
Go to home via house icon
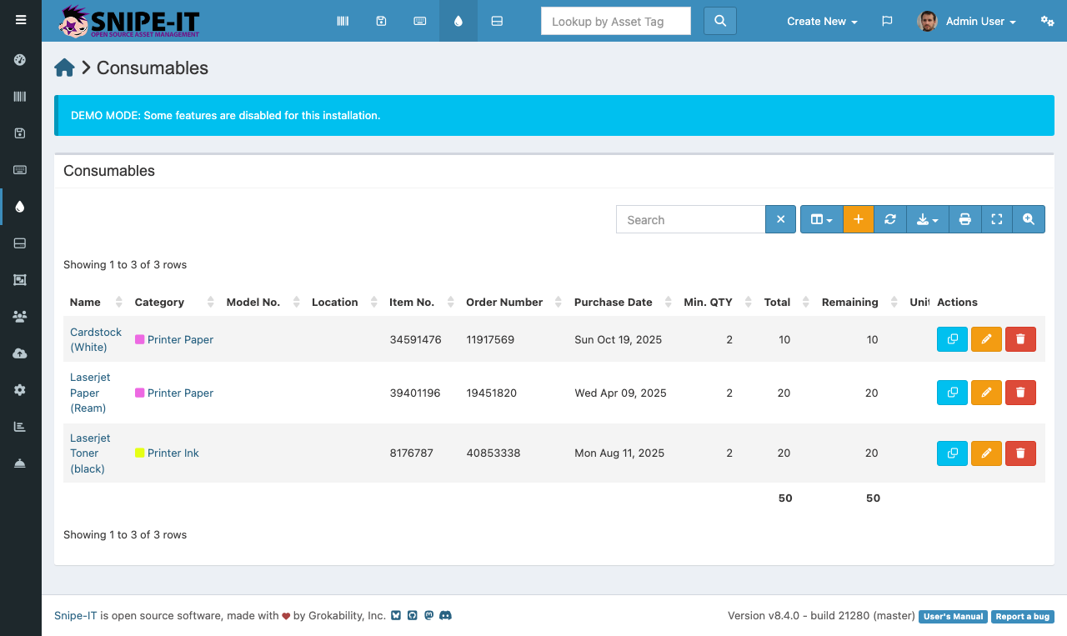coord(65,68)
